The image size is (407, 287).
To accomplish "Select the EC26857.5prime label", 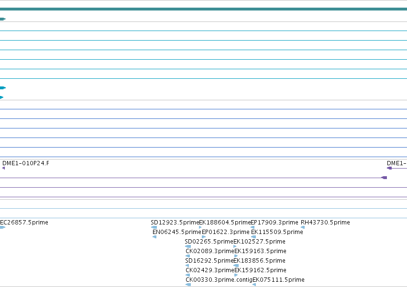I will (x=24, y=223).
